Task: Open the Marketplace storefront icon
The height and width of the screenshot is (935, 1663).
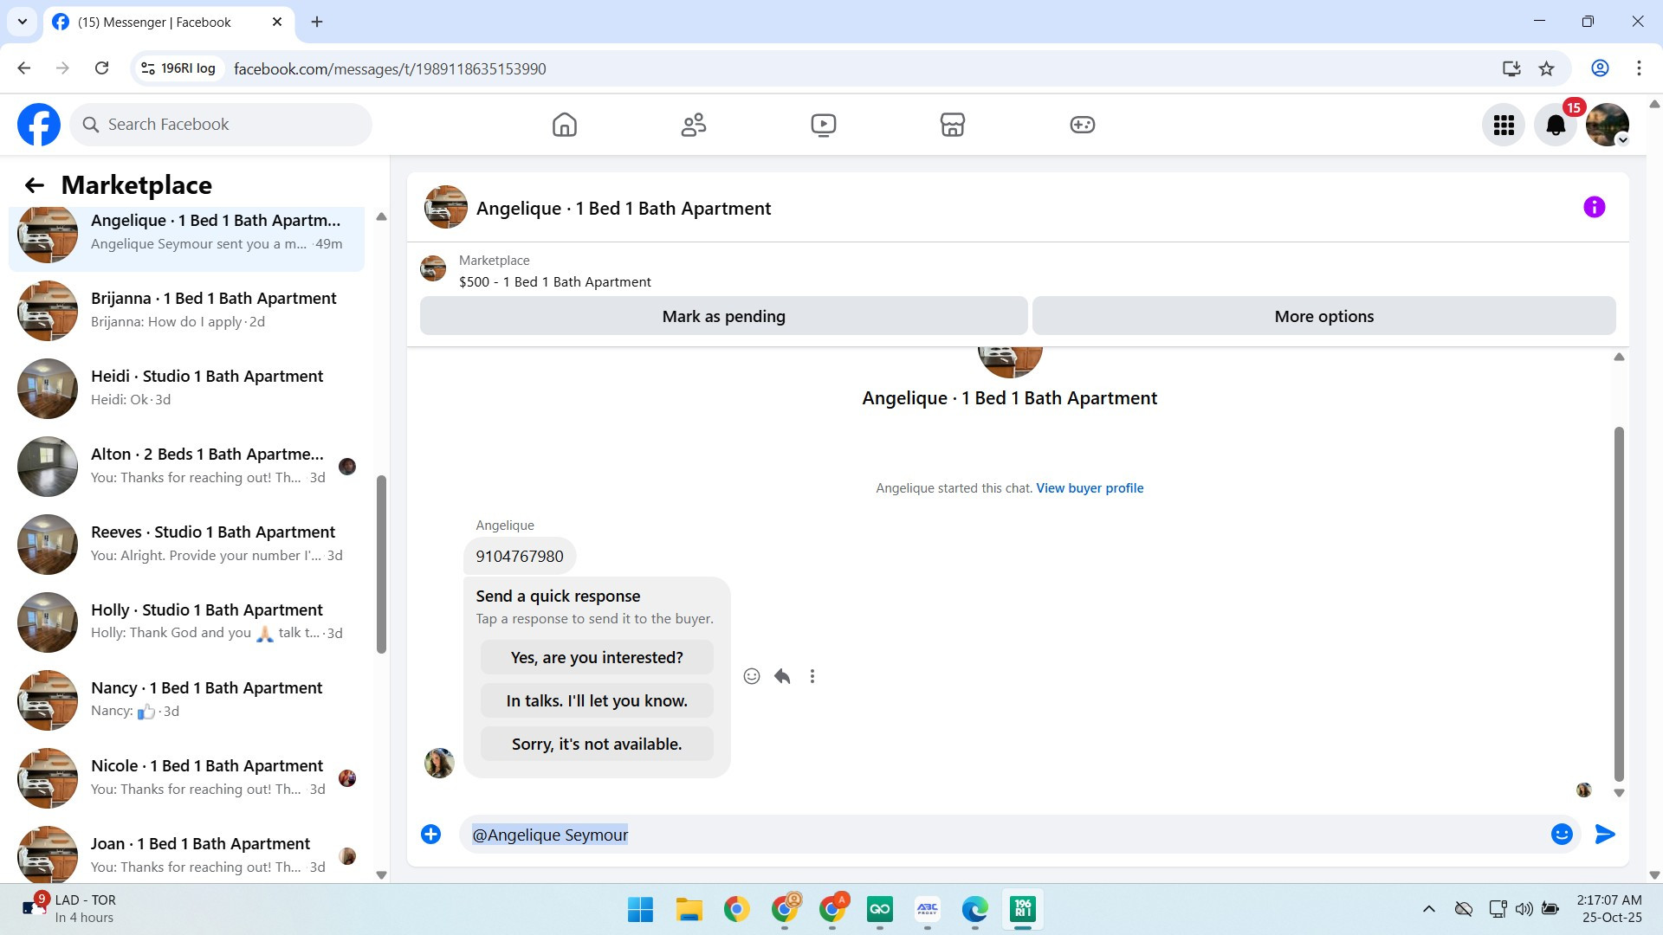Action: point(953,125)
